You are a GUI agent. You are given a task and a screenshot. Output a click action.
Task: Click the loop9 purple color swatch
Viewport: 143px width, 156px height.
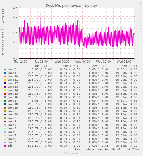pyautogui.click(x=5, y=142)
